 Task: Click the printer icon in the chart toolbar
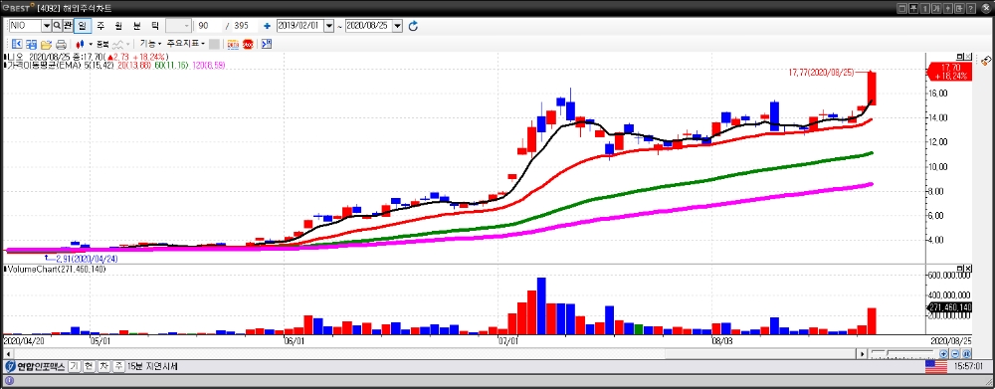61,45
